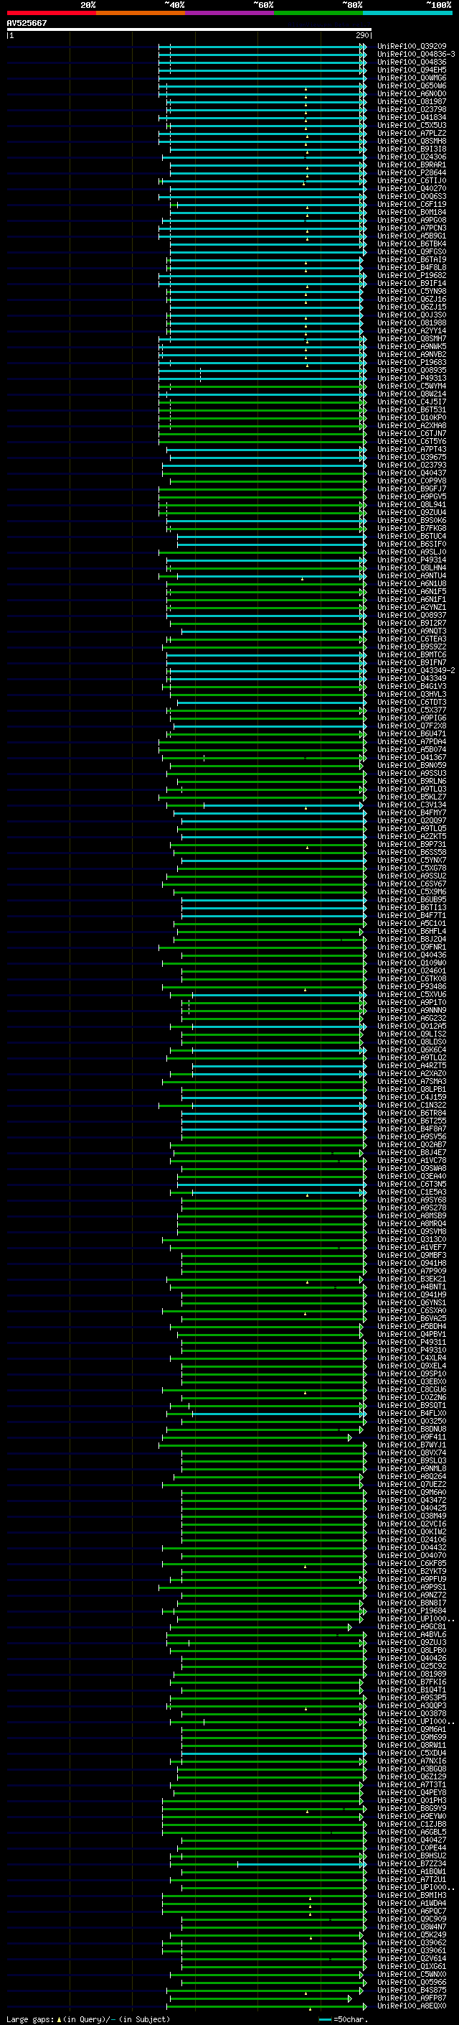Select the UniRef100_Q40436 label
Image resolution: width=459 pixels, height=2025 pixels.
411,955
